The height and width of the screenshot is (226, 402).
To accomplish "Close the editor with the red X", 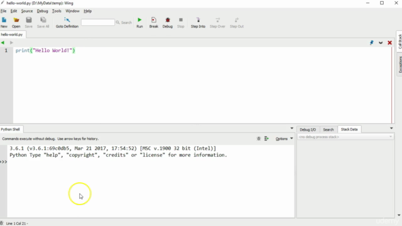I will [389, 43].
